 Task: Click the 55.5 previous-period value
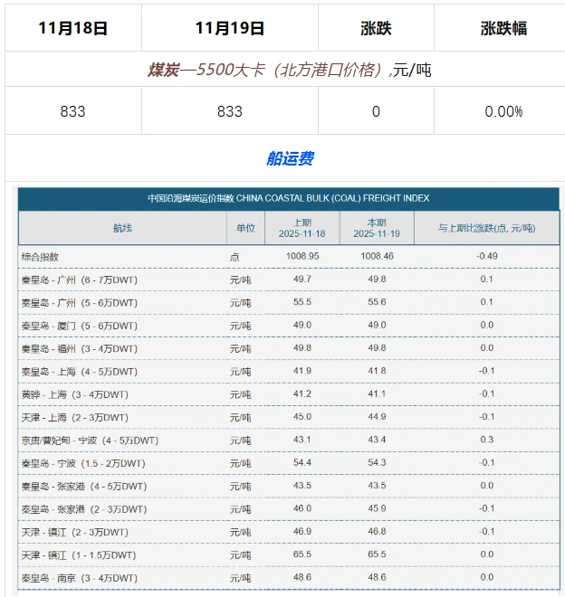302,302
